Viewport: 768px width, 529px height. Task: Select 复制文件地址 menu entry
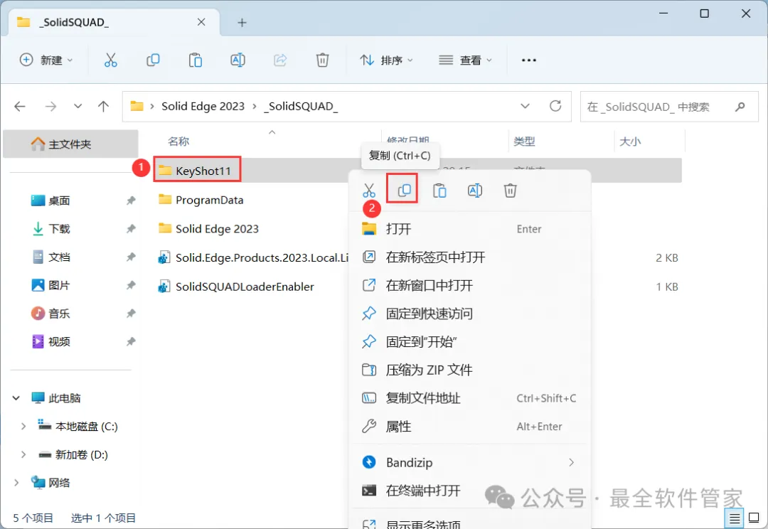coord(471,398)
